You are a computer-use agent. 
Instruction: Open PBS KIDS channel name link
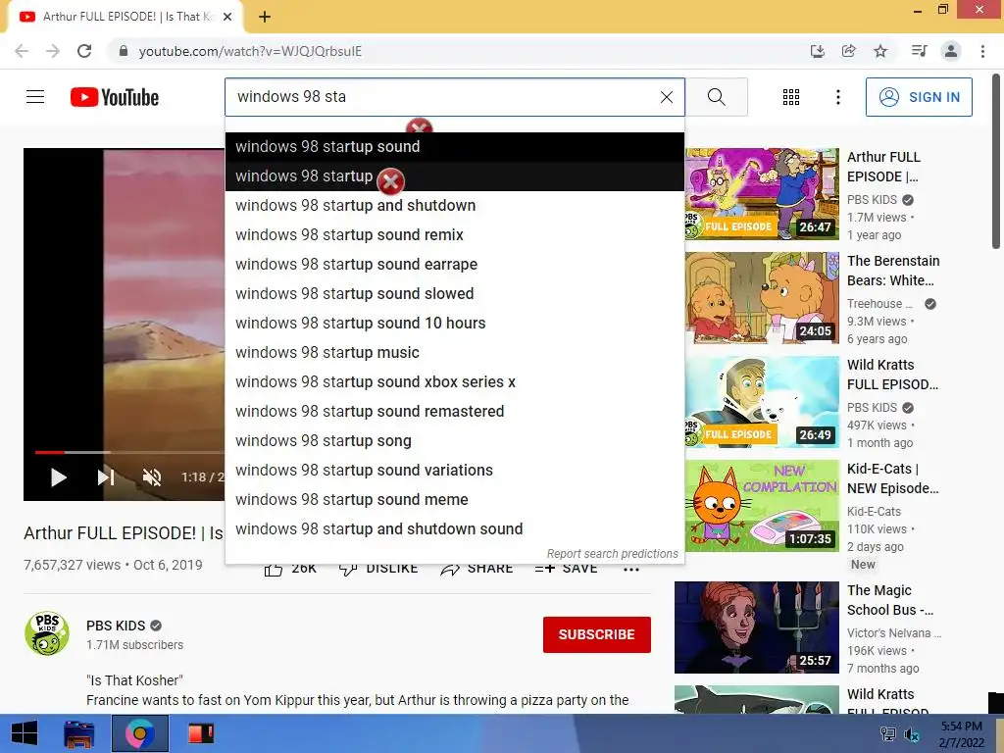116,626
